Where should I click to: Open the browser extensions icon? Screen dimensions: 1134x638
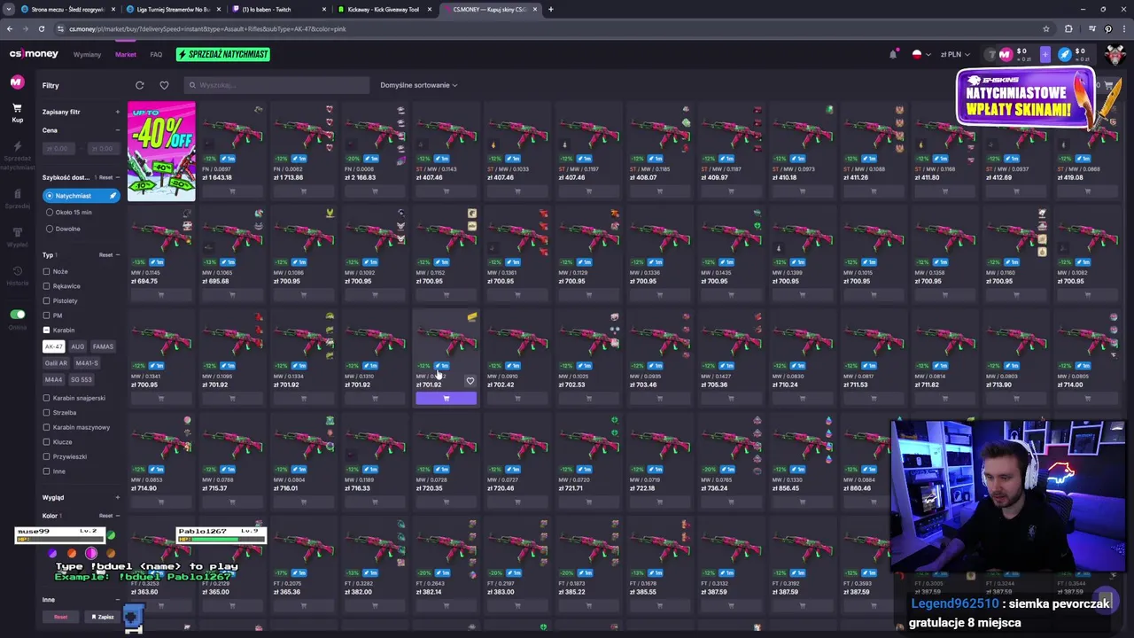pos(1068,28)
